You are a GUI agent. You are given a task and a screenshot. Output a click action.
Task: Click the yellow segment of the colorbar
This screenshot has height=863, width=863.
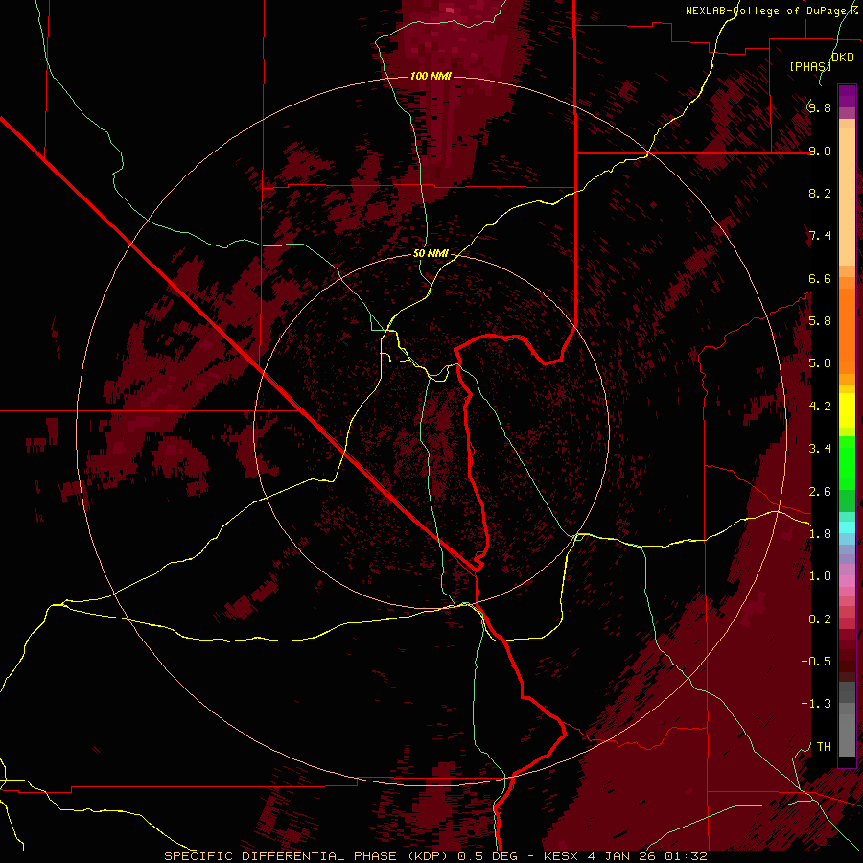tap(847, 410)
